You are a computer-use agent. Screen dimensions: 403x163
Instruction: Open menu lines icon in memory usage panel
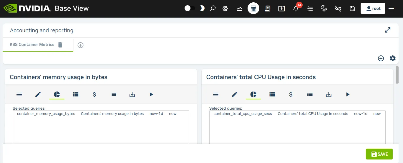(19, 94)
